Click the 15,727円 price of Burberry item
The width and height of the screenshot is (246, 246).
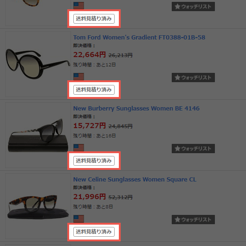(90, 126)
